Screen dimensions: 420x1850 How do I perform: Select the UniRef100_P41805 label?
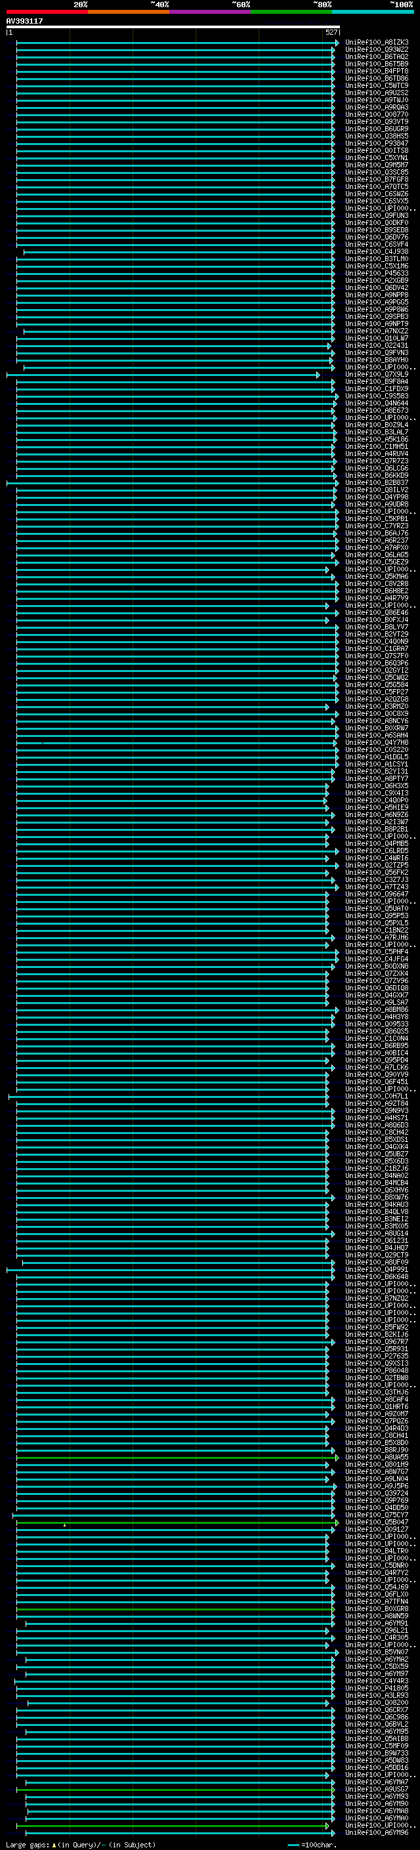coord(376,1688)
